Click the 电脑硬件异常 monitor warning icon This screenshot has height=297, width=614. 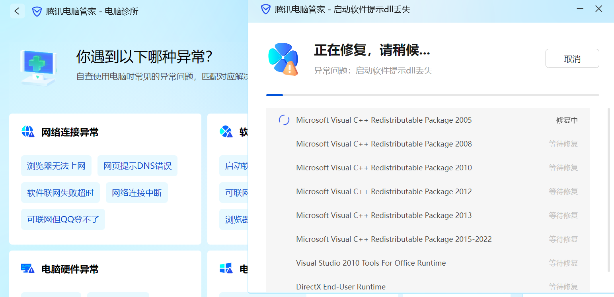[28, 269]
